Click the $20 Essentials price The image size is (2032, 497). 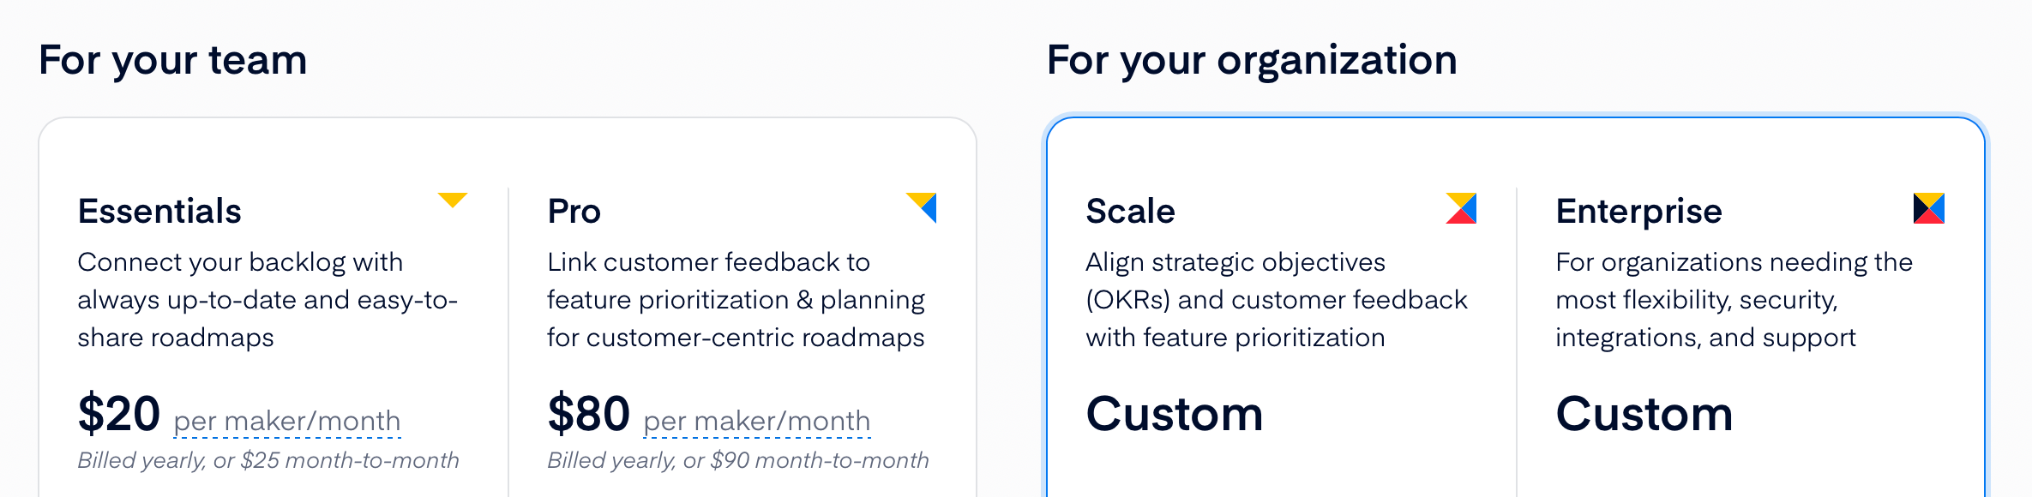click(x=118, y=414)
